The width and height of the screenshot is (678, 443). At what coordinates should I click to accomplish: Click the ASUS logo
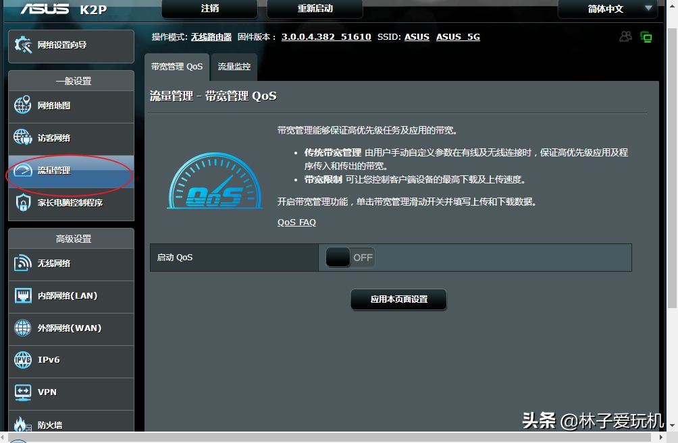[45, 9]
